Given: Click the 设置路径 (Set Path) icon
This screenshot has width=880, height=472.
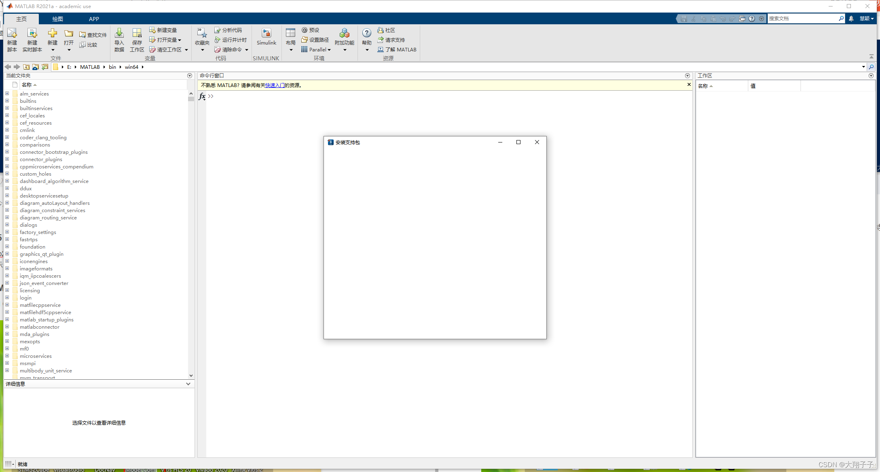Looking at the screenshot, I should [315, 40].
